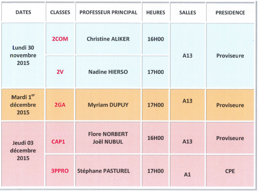
Task: Select the Stéphane PASTUREL cell
Action: coord(108,171)
